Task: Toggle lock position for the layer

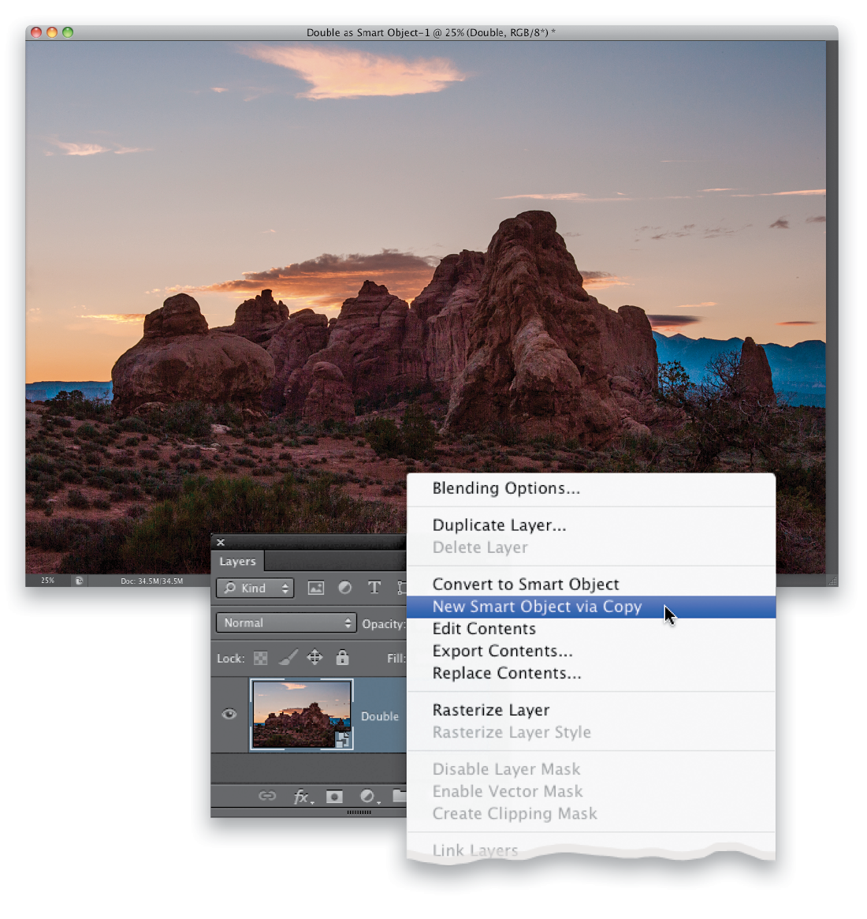Action: pyautogui.click(x=315, y=658)
